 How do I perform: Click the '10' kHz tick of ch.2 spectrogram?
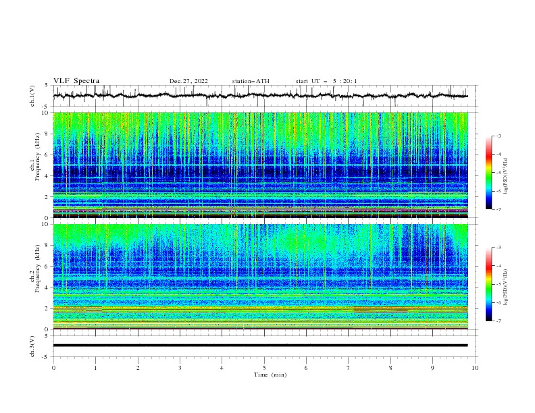pyautogui.click(x=45, y=224)
